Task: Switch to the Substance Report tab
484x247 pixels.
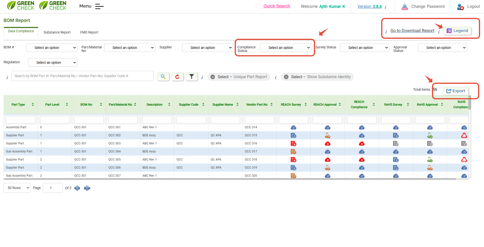Action: (x=57, y=32)
